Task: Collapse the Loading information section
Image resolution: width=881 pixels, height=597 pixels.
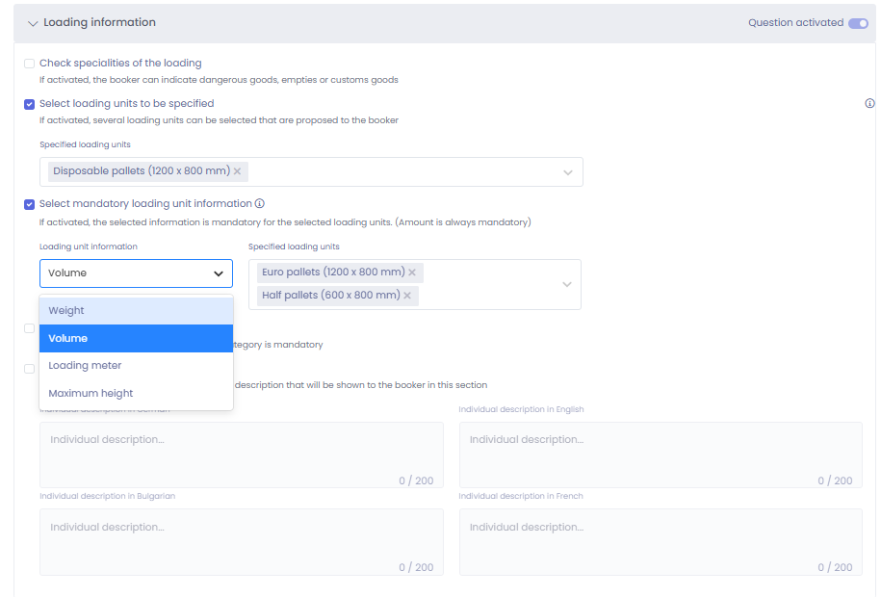Action: pyautogui.click(x=33, y=23)
